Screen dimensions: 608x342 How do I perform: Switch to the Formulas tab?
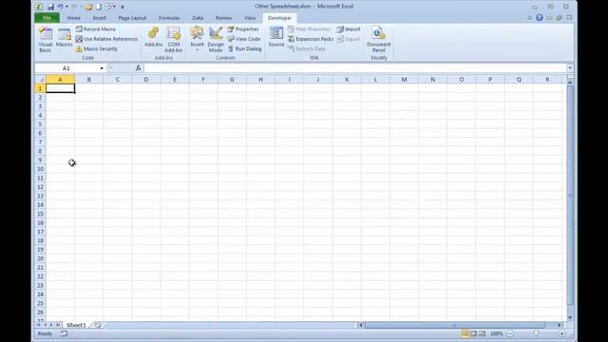coord(169,18)
